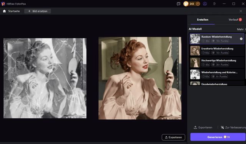The image size is (246, 144).
Task: Click the purple Generieren button
Action: click(218, 137)
